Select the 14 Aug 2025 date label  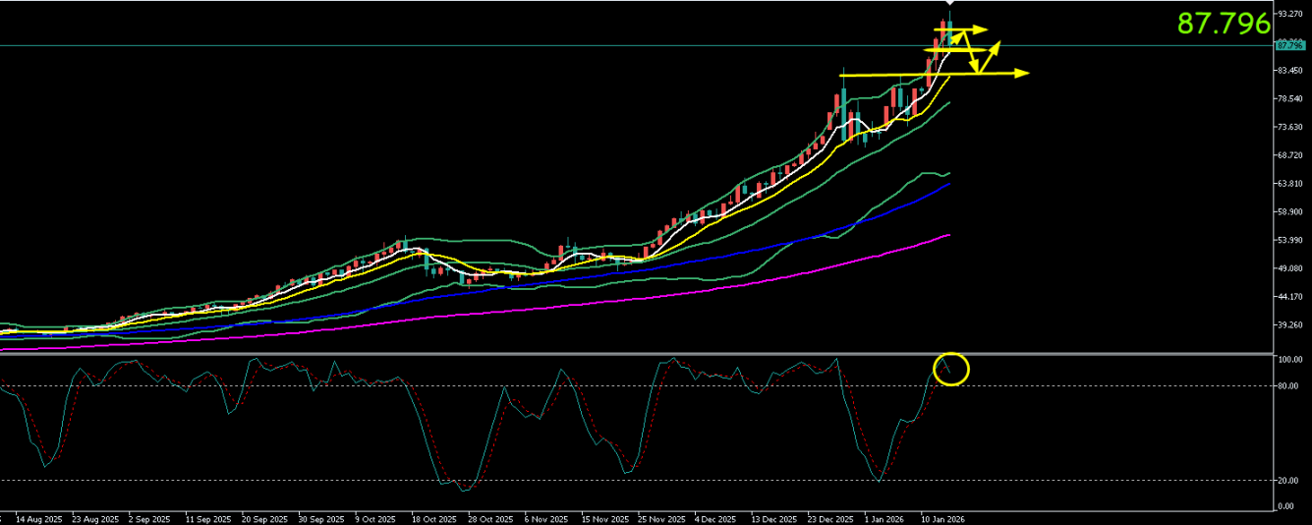point(38,517)
